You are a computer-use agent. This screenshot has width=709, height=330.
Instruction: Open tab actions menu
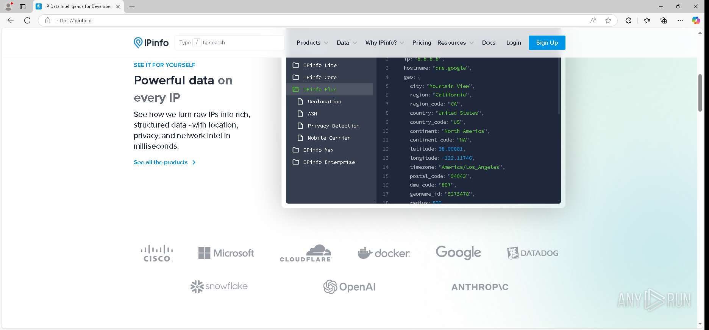(23, 6)
